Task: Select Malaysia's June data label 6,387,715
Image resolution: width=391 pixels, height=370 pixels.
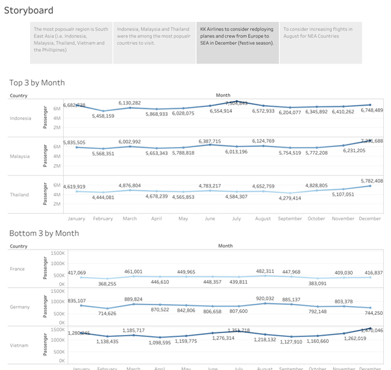Action: point(210,141)
